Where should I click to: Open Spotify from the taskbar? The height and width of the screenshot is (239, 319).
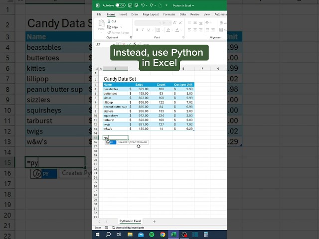click(152, 235)
